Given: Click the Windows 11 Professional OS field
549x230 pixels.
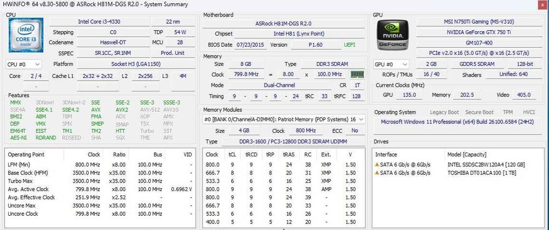Looking at the screenshot, I should (457, 122).
